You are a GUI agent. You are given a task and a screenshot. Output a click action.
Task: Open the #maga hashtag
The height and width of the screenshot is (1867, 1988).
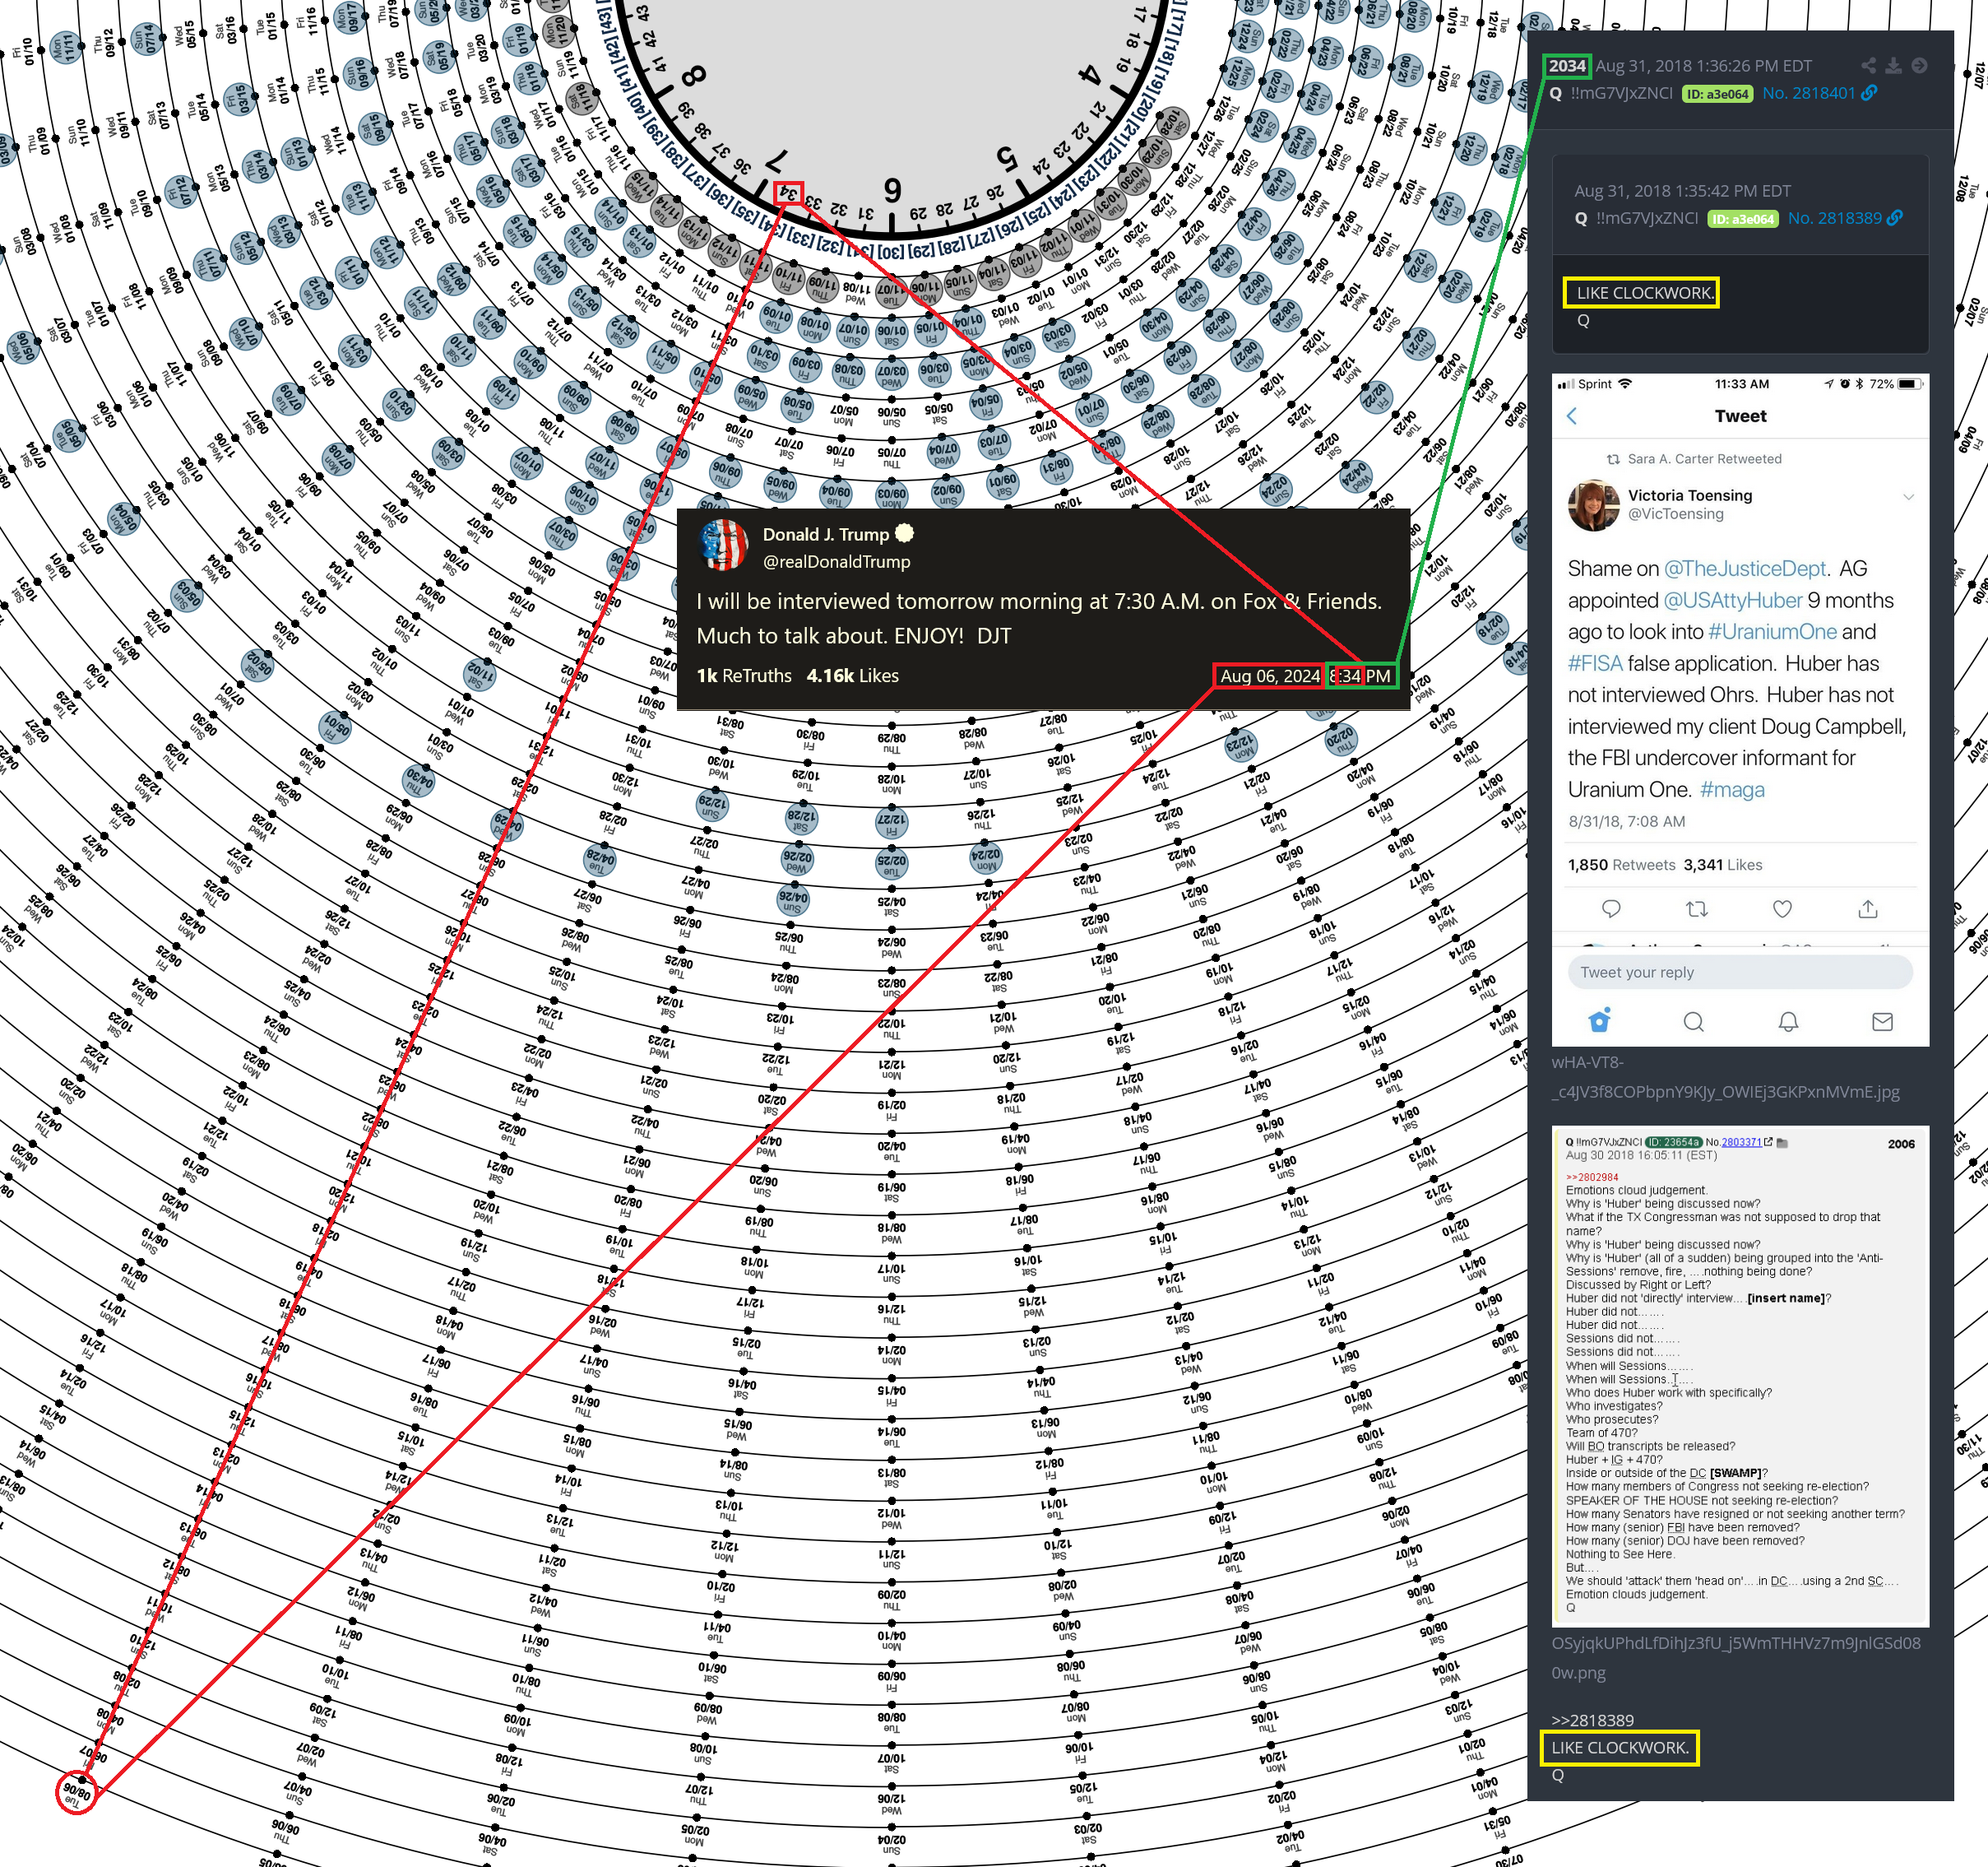pos(1732,789)
